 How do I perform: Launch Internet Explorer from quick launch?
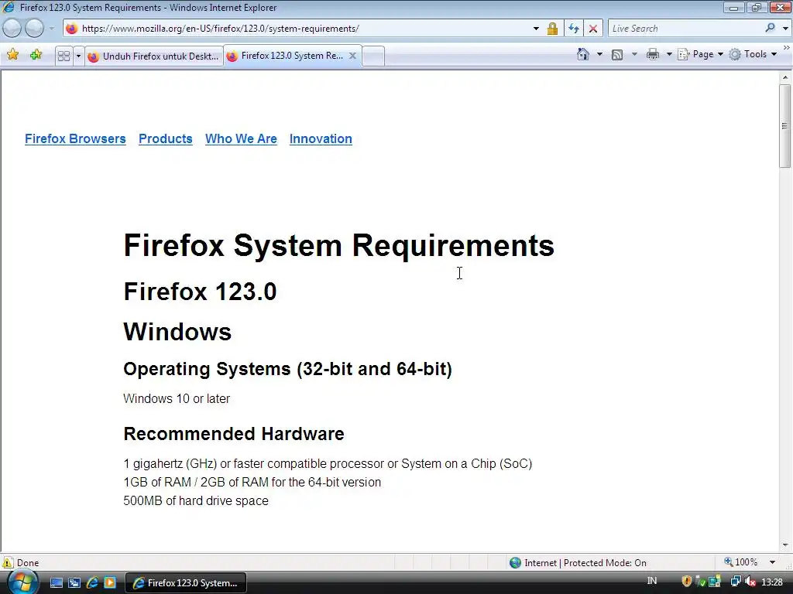click(92, 583)
